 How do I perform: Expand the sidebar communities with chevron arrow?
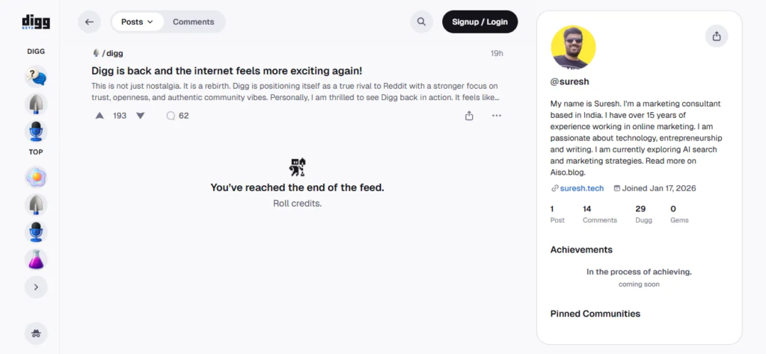pyautogui.click(x=36, y=287)
